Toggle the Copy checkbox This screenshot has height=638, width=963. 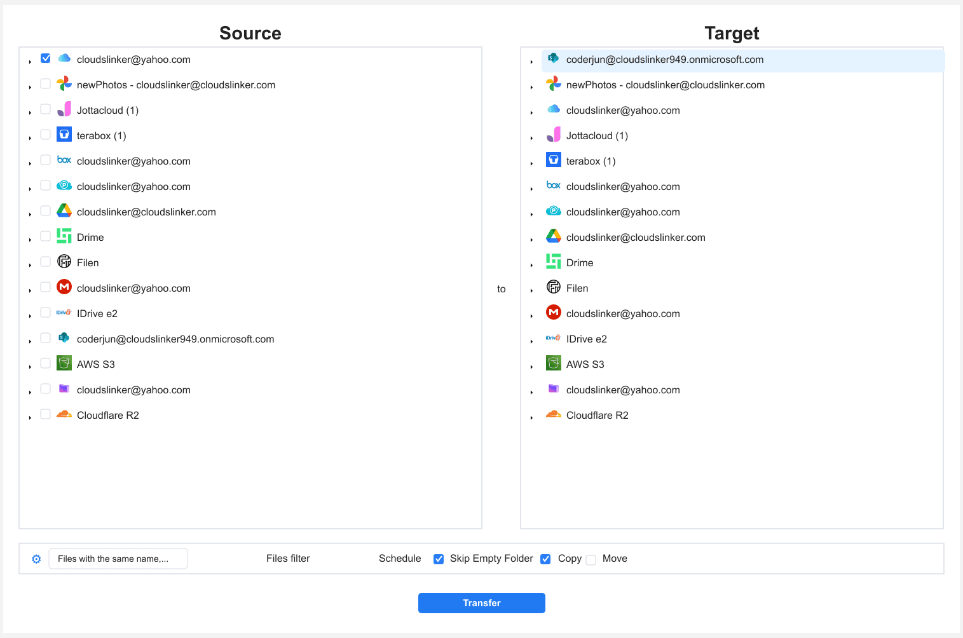pyautogui.click(x=545, y=559)
